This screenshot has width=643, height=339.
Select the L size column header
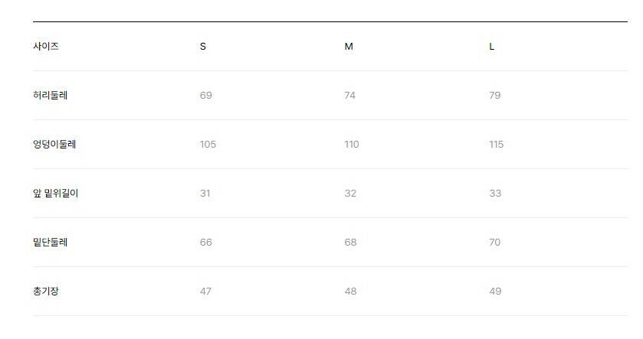(492, 47)
